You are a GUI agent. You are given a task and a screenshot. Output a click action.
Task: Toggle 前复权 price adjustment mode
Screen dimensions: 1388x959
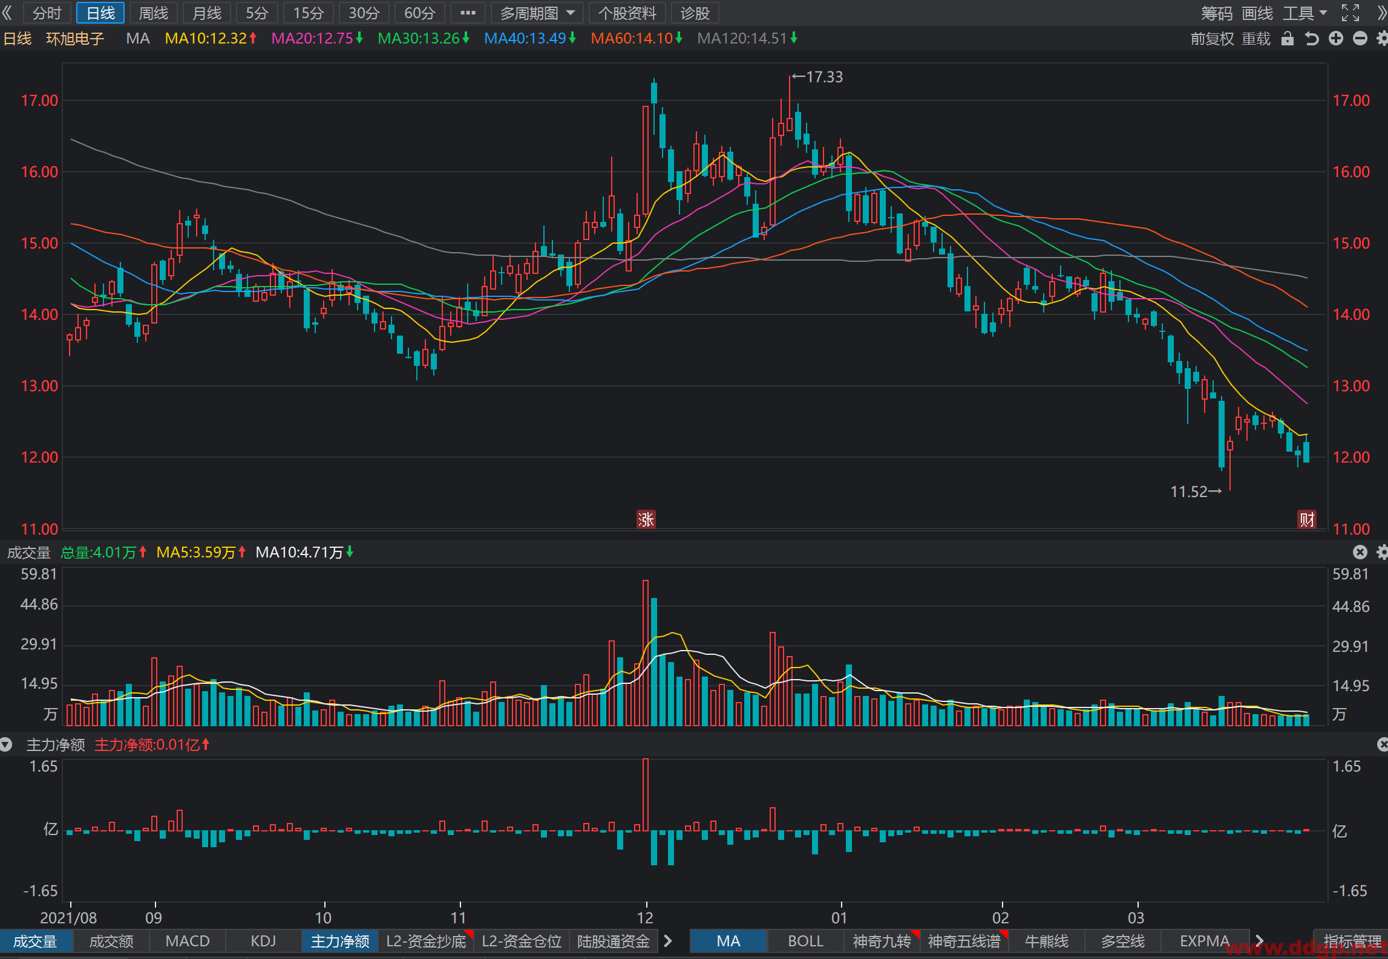[x=1212, y=39]
